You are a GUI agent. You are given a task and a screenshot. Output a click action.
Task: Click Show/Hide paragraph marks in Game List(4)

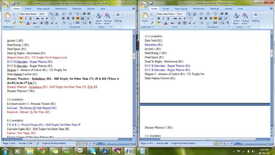click(228, 23)
